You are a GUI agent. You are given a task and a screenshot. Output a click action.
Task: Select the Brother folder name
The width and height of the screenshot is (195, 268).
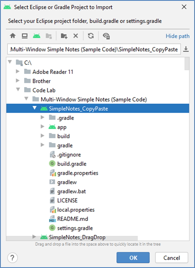(41, 81)
